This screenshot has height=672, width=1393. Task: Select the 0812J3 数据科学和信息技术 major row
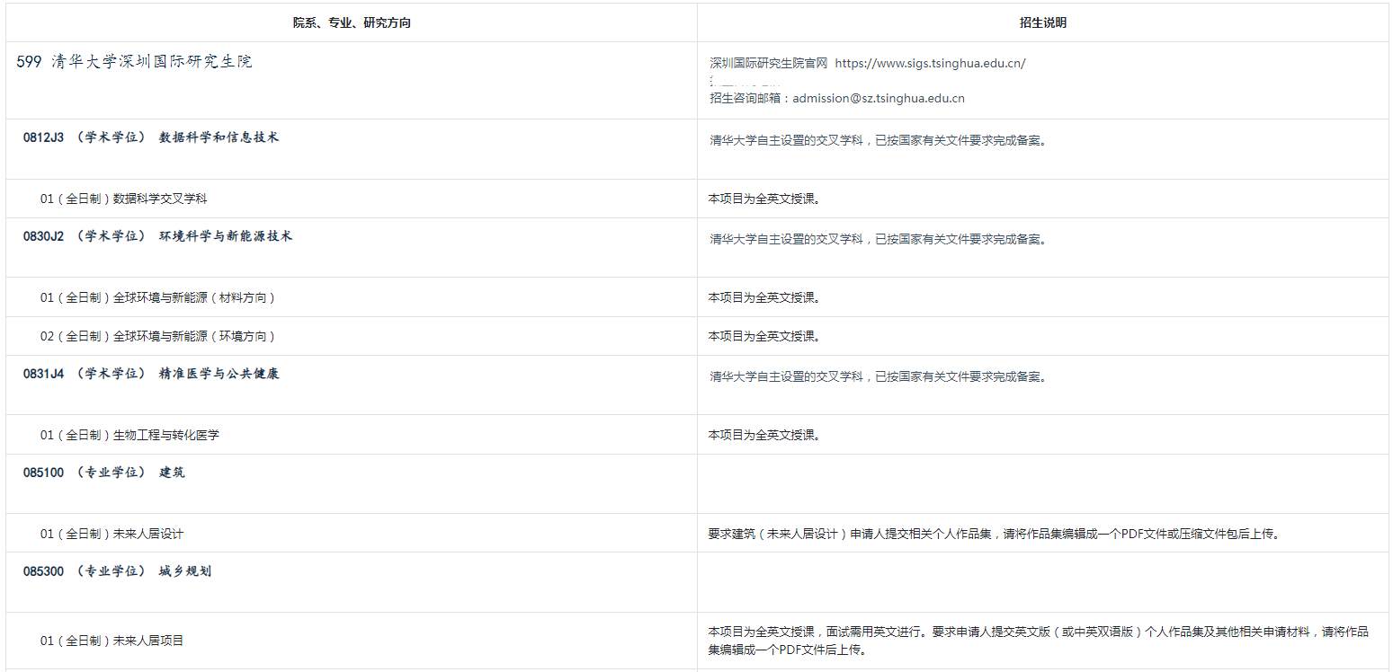click(x=151, y=137)
